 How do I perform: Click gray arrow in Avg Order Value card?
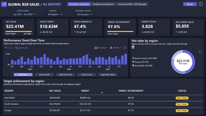coord(177,32)
